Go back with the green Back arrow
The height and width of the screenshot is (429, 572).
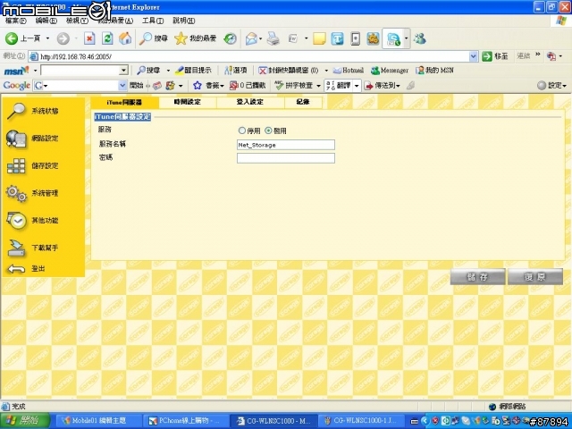(x=11, y=38)
